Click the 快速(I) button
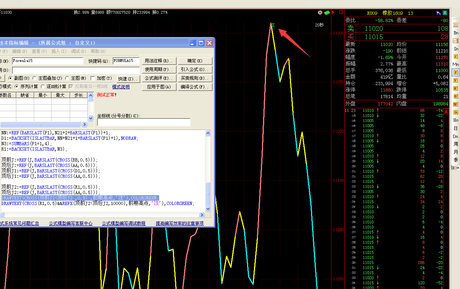This screenshot has height=289, width=460. [128, 79]
